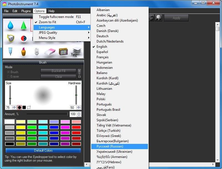
Task: Open the Text layers tool
Action: (77, 52)
